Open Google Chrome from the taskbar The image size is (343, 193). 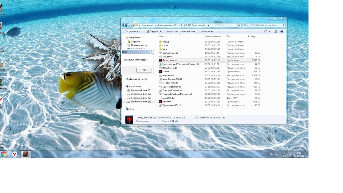[x=3, y=154]
